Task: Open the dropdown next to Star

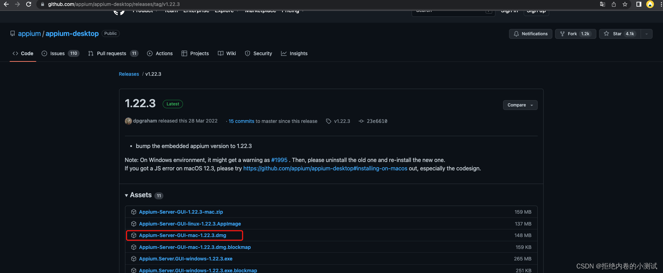Action: point(647,34)
